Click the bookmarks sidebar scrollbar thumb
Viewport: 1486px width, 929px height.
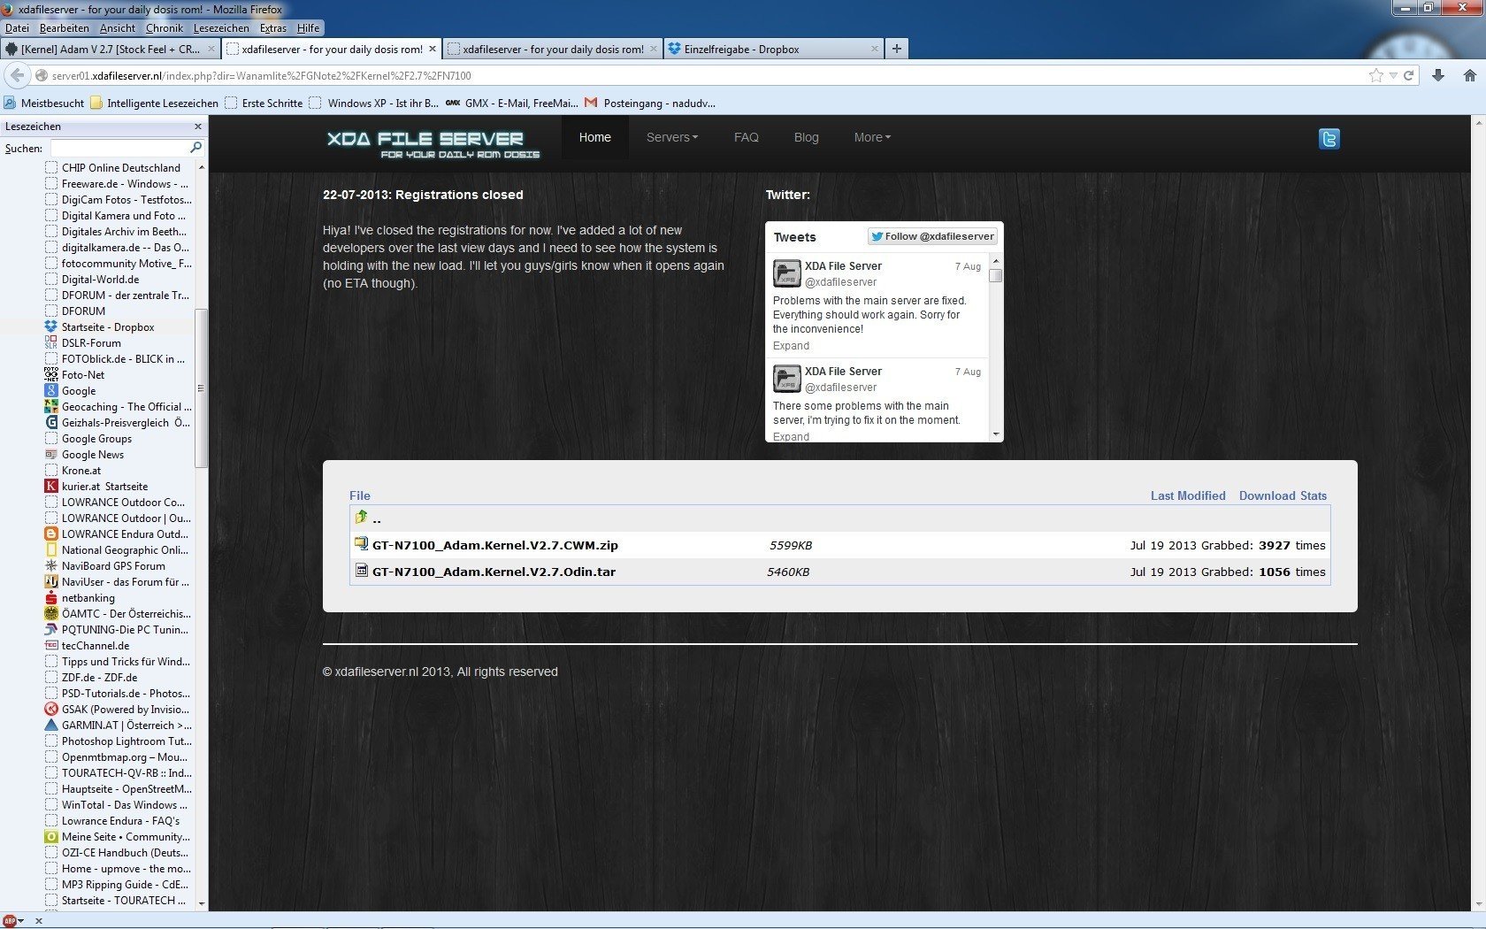(201, 388)
